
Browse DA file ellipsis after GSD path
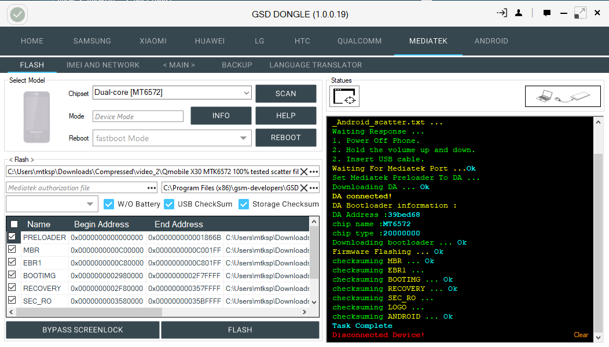tap(314, 188)
